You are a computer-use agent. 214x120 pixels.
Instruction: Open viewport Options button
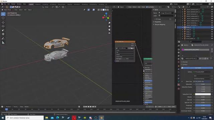108,7
